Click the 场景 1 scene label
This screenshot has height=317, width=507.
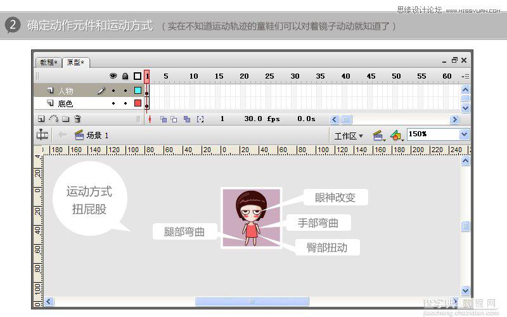point(98,135)
